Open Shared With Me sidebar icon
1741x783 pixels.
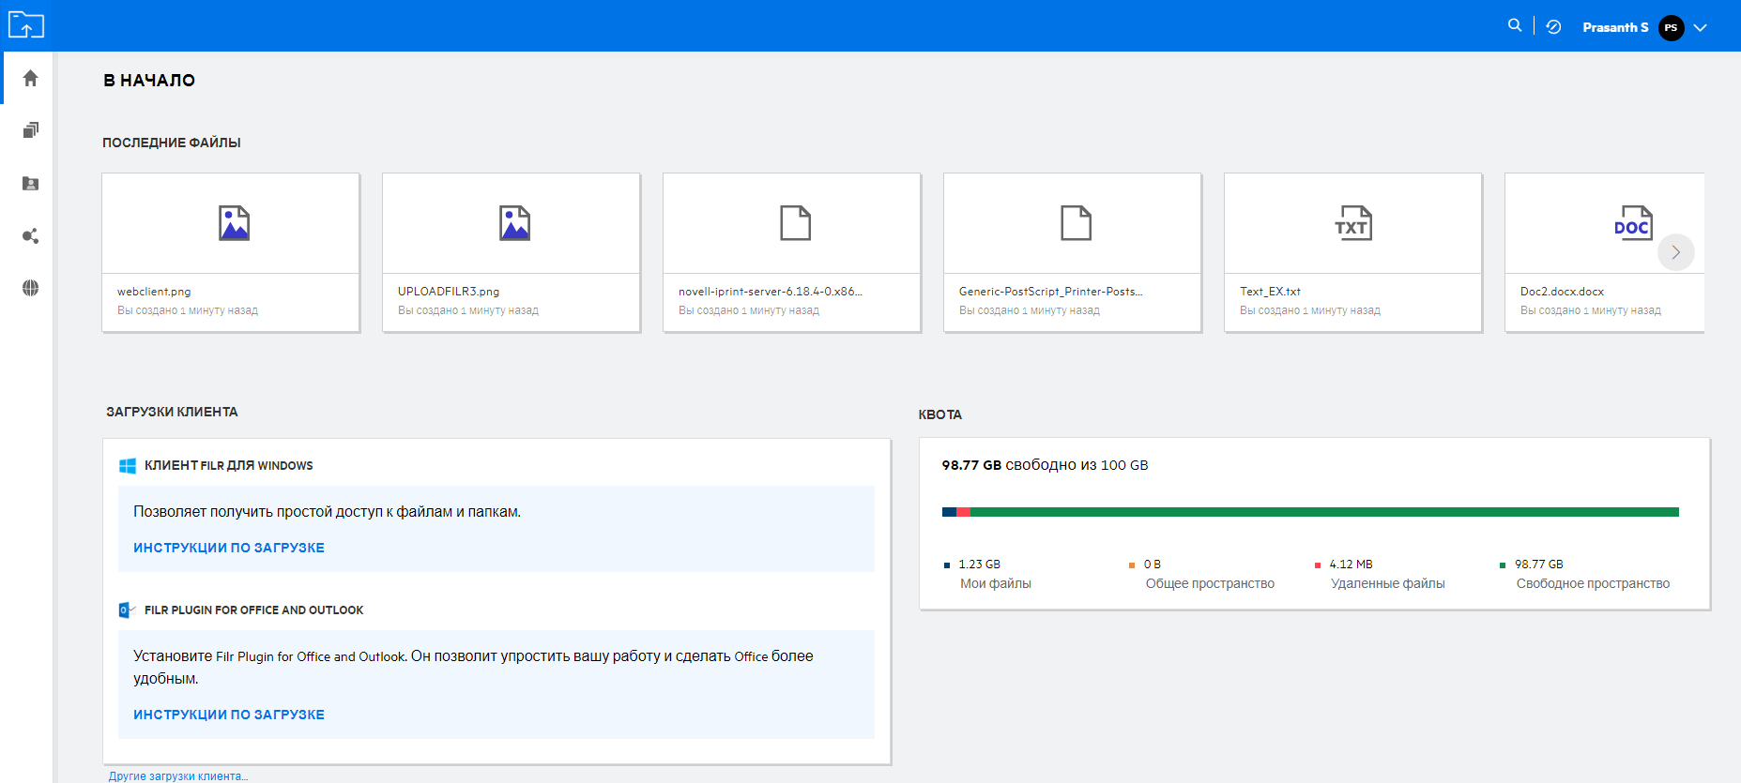click(x=30, y=183)
